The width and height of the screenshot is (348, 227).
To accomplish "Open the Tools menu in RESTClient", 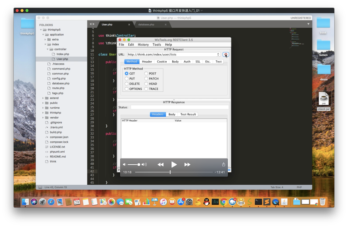I will click(157, 44).
